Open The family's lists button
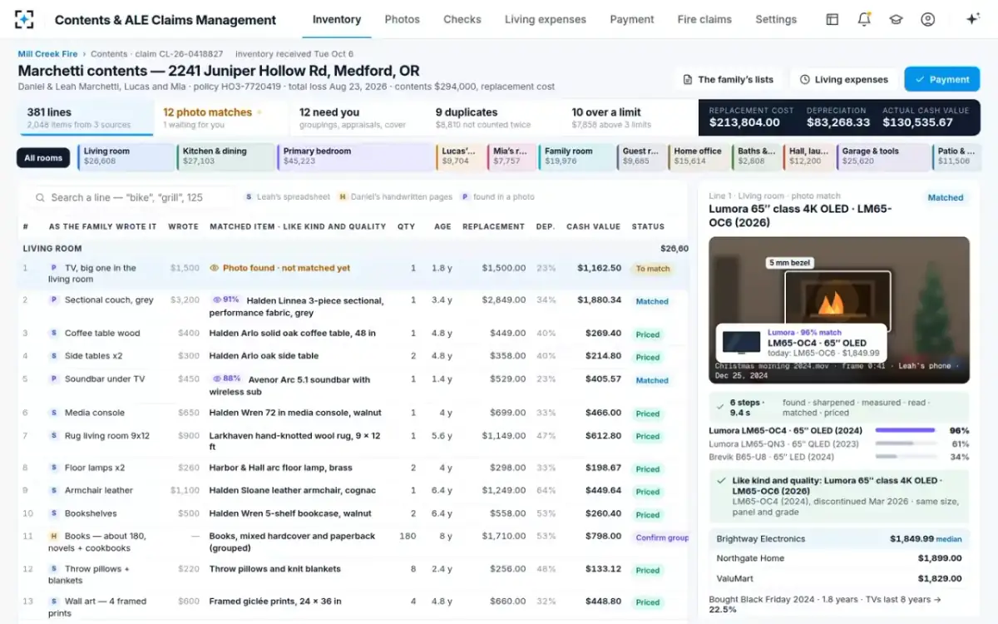The width and height of the screenshot is (998, 624). click(728, 79)
